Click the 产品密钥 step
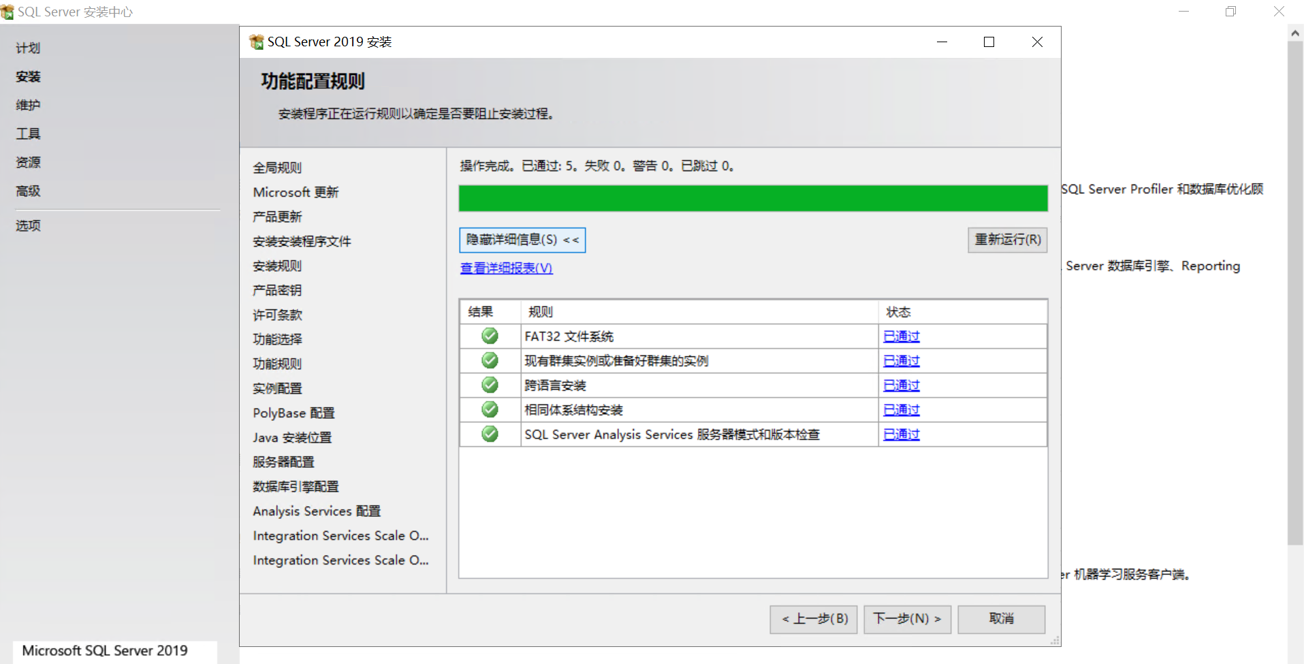 277,290
